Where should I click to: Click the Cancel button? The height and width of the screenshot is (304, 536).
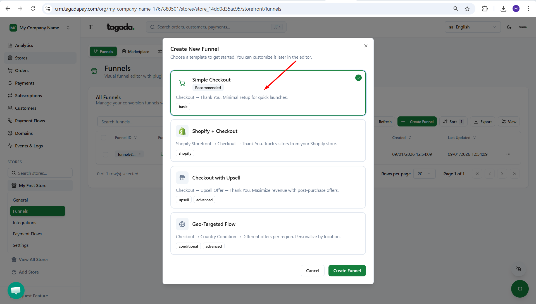point(312,271)
